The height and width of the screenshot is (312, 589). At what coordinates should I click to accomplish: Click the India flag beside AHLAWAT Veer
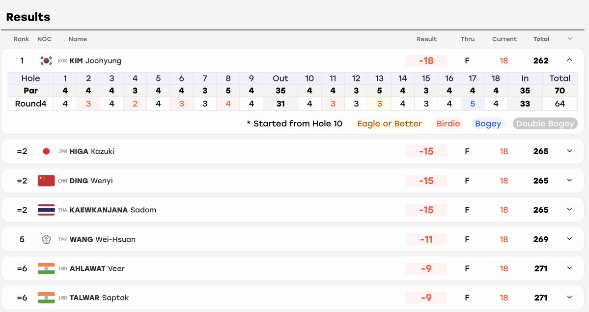[46, 268]
